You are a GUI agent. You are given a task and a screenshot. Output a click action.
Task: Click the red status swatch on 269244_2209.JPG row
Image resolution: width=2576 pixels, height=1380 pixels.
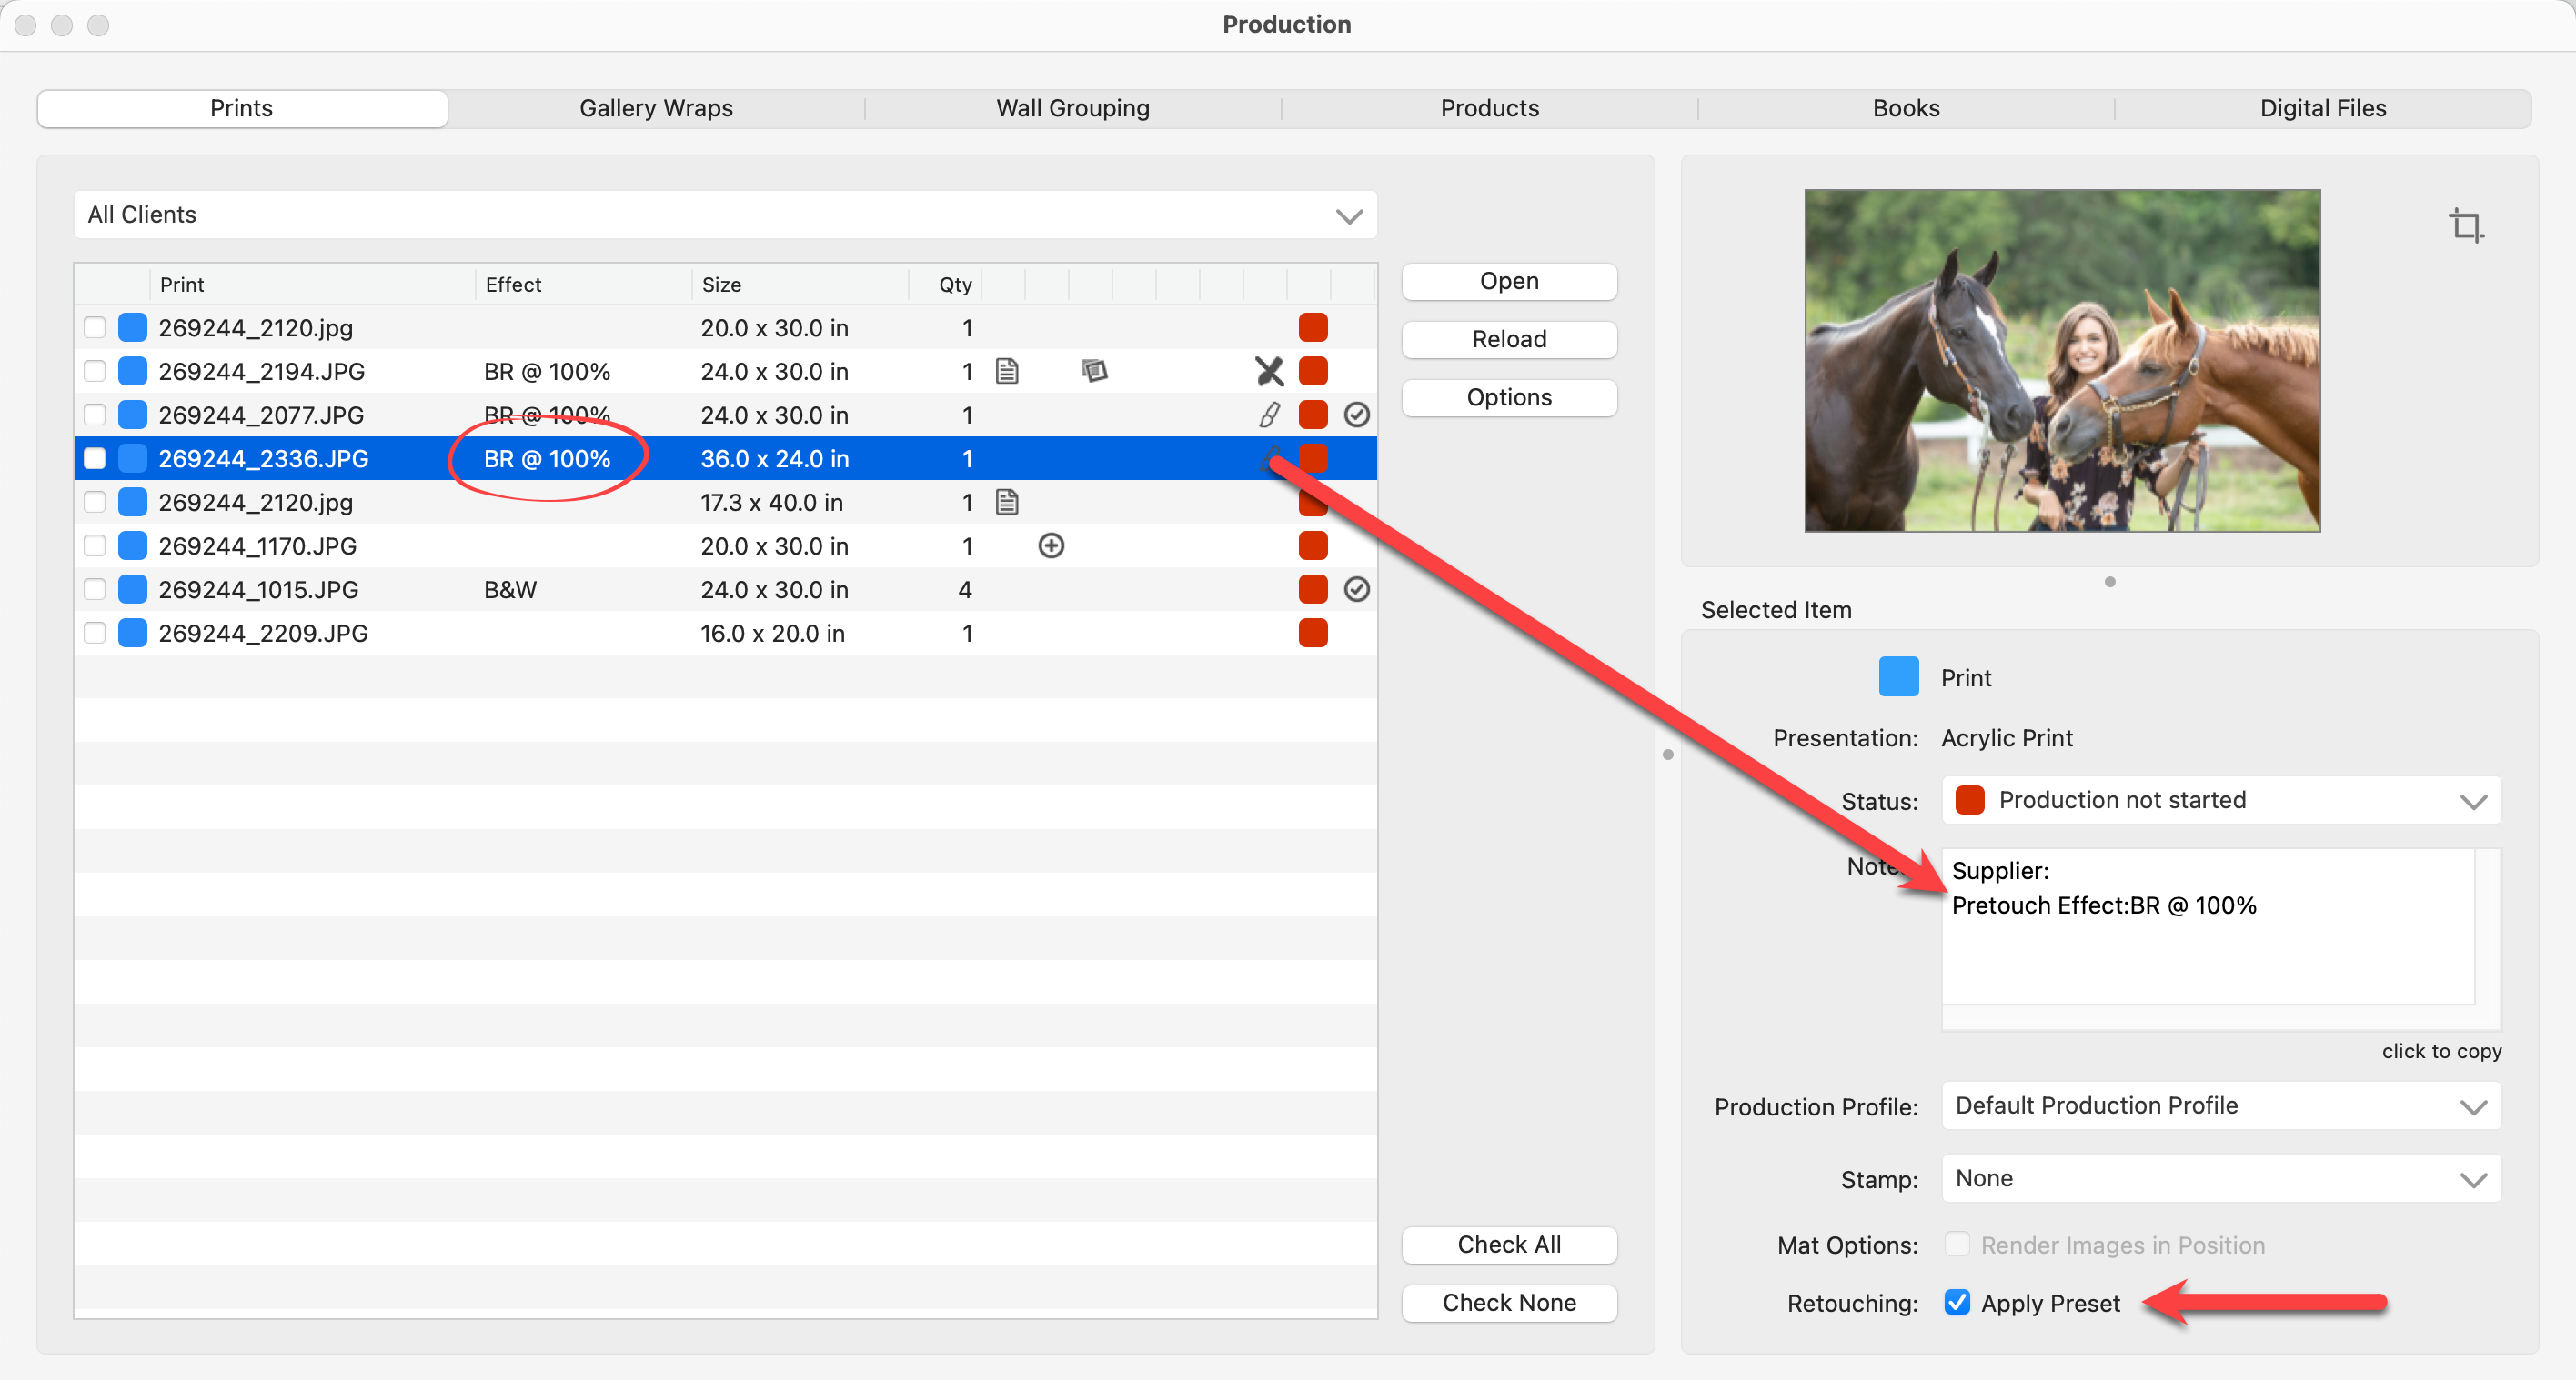click(x=1312, y=634)
